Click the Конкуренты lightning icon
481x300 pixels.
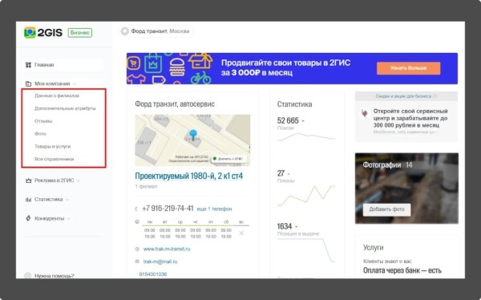pyautogui.click(x=28, y=218)
